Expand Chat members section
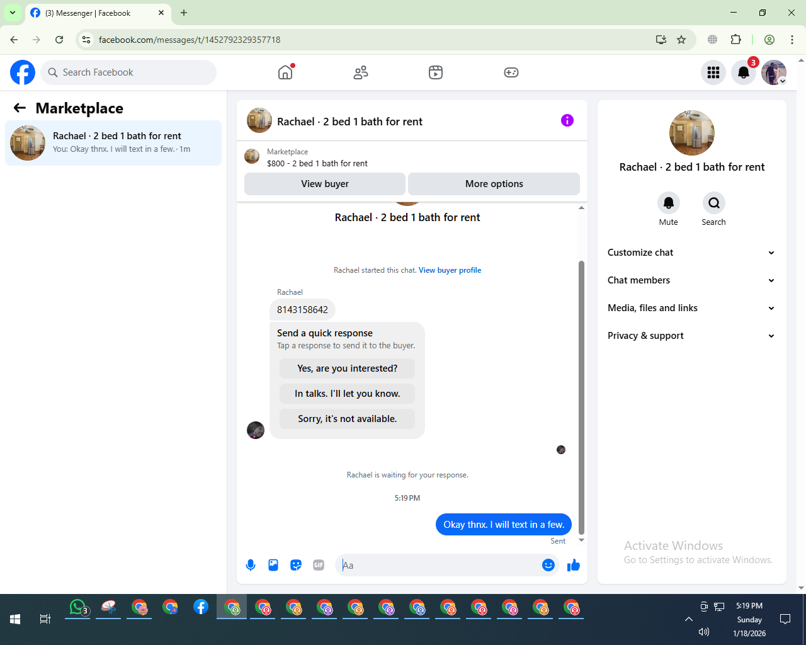 (x=691, y=280)
